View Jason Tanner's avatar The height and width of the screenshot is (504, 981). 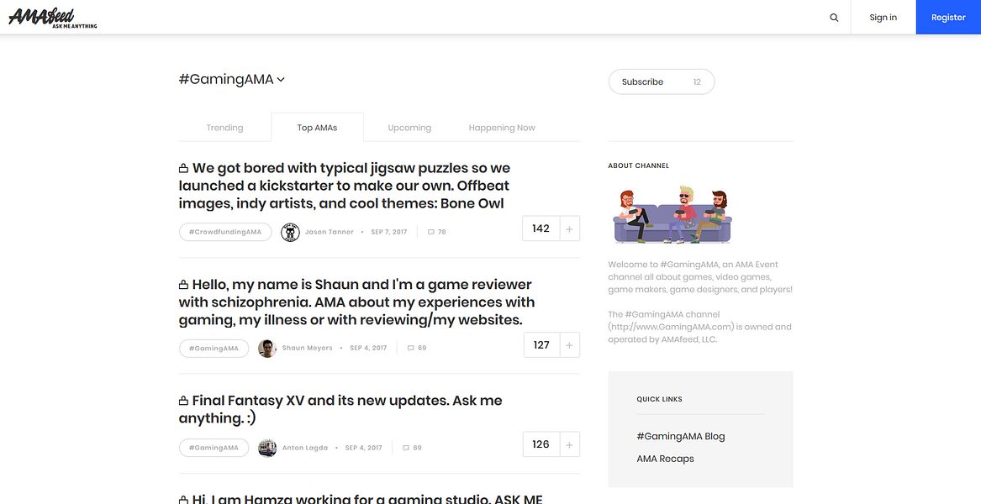coord(290,232)
